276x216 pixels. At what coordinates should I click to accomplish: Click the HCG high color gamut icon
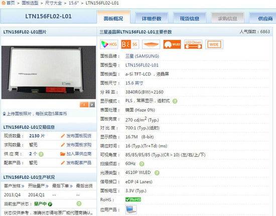pyautogui.click(x=109, y=44)
